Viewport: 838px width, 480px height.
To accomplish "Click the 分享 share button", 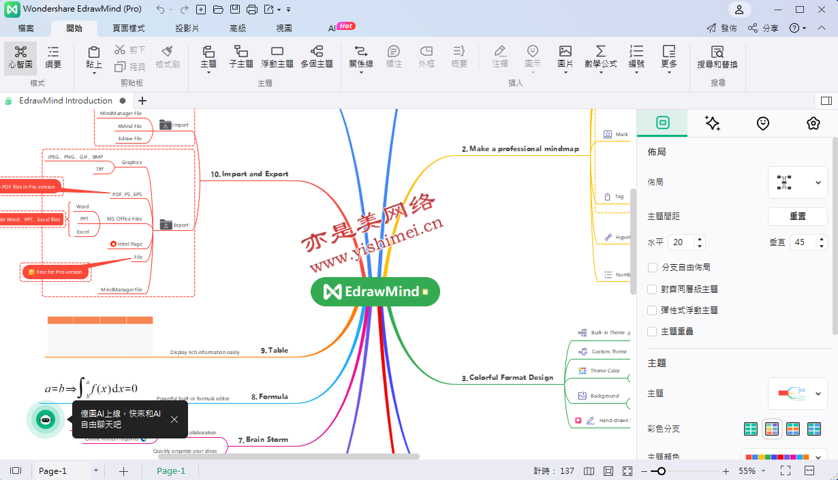I will (763, 28).
